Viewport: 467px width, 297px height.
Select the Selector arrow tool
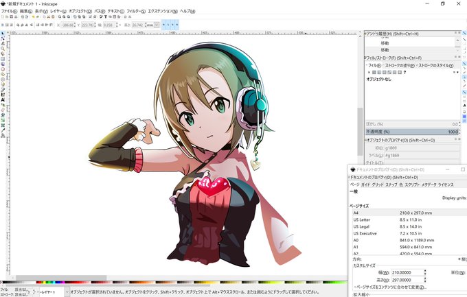click(x=3, y=34)
